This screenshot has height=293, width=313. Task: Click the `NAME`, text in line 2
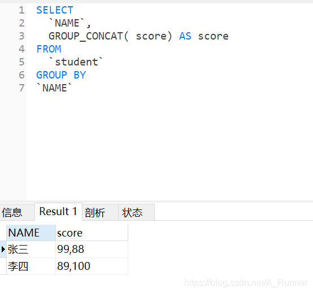point(70,23)
